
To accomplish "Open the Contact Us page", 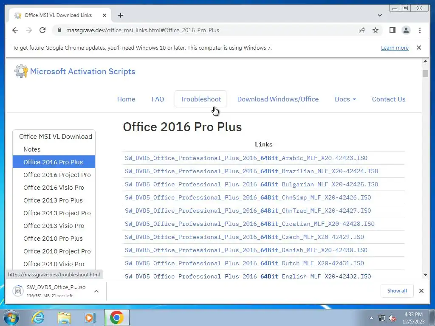I will (x=389, y=99).
